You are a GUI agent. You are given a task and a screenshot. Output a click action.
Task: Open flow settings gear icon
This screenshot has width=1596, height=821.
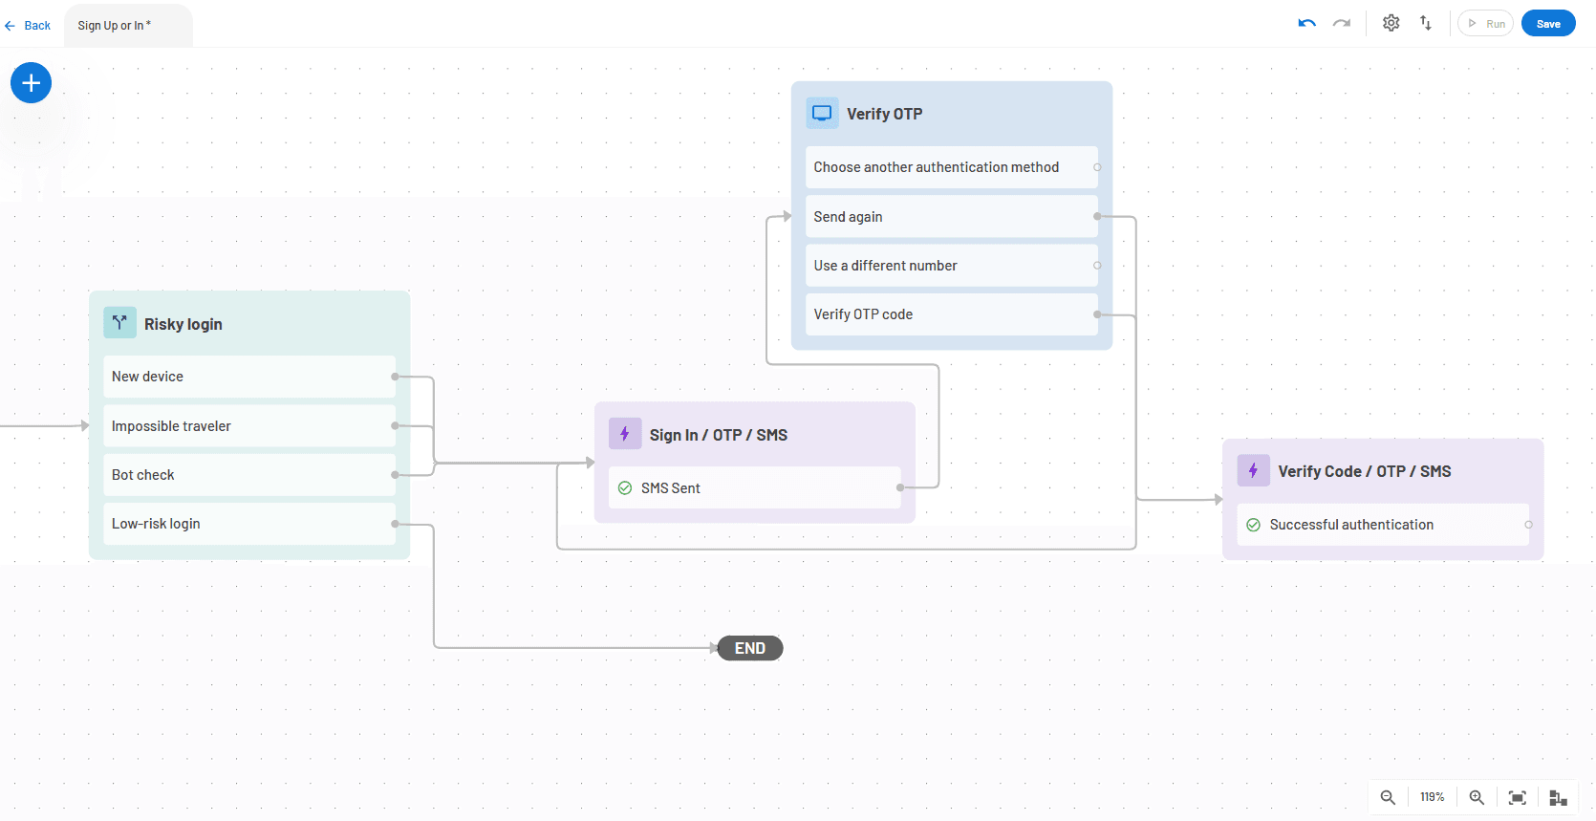tap(1391, 23)
